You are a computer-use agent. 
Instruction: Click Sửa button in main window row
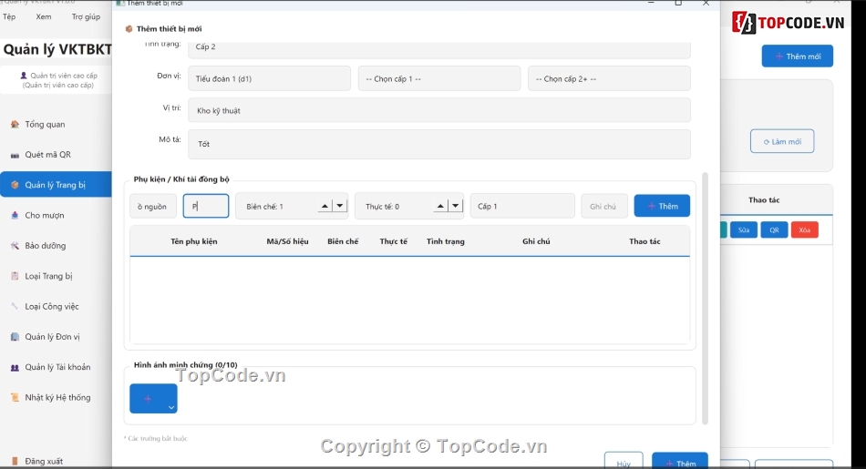(743, 230)
